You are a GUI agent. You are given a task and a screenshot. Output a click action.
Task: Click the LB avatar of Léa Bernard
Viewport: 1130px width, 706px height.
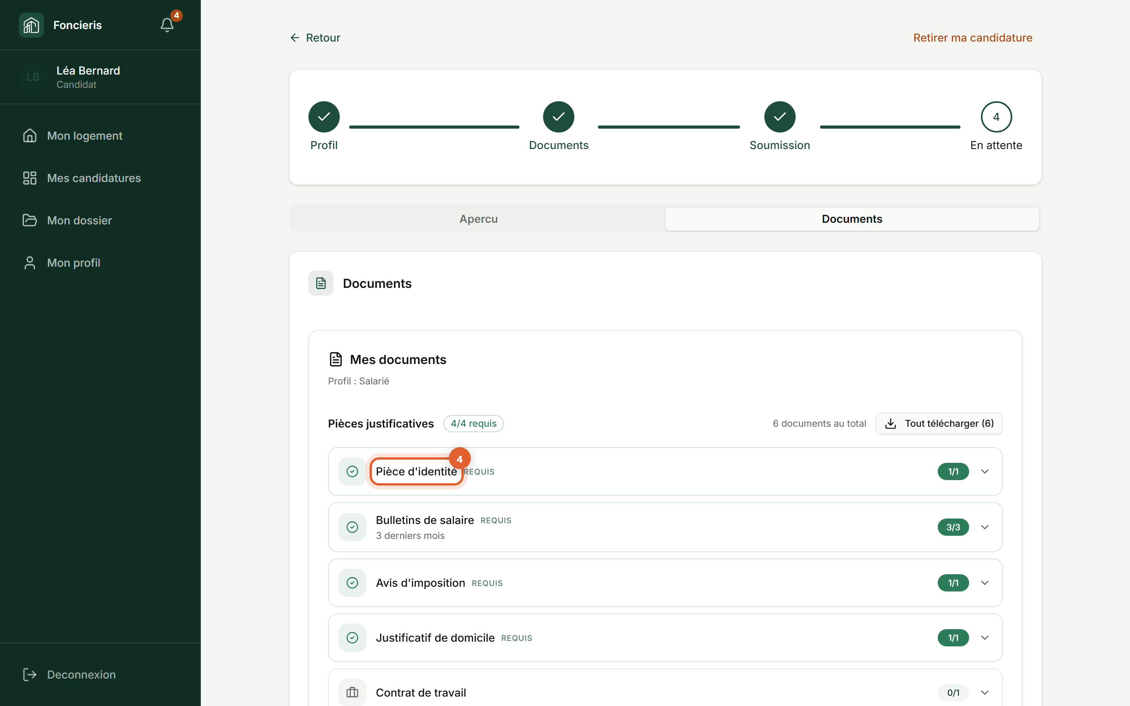point(33,77)
